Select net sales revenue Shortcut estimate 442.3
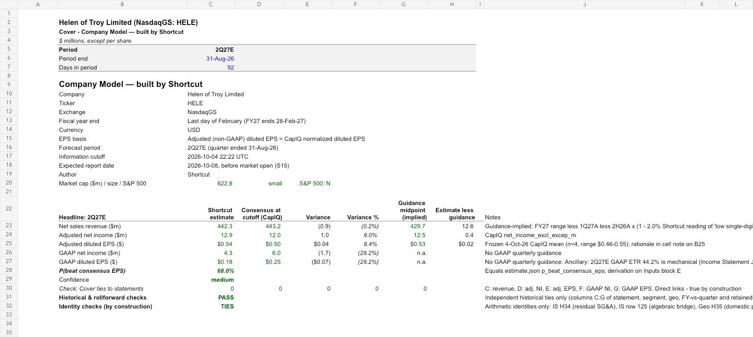Screen dimensions: 753x337 225,226
